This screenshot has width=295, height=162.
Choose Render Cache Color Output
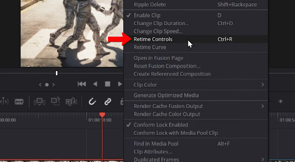[196, 114]
